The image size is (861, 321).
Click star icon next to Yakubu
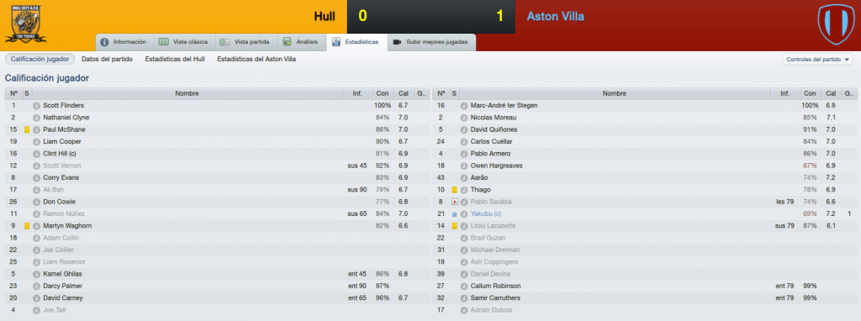454,214
